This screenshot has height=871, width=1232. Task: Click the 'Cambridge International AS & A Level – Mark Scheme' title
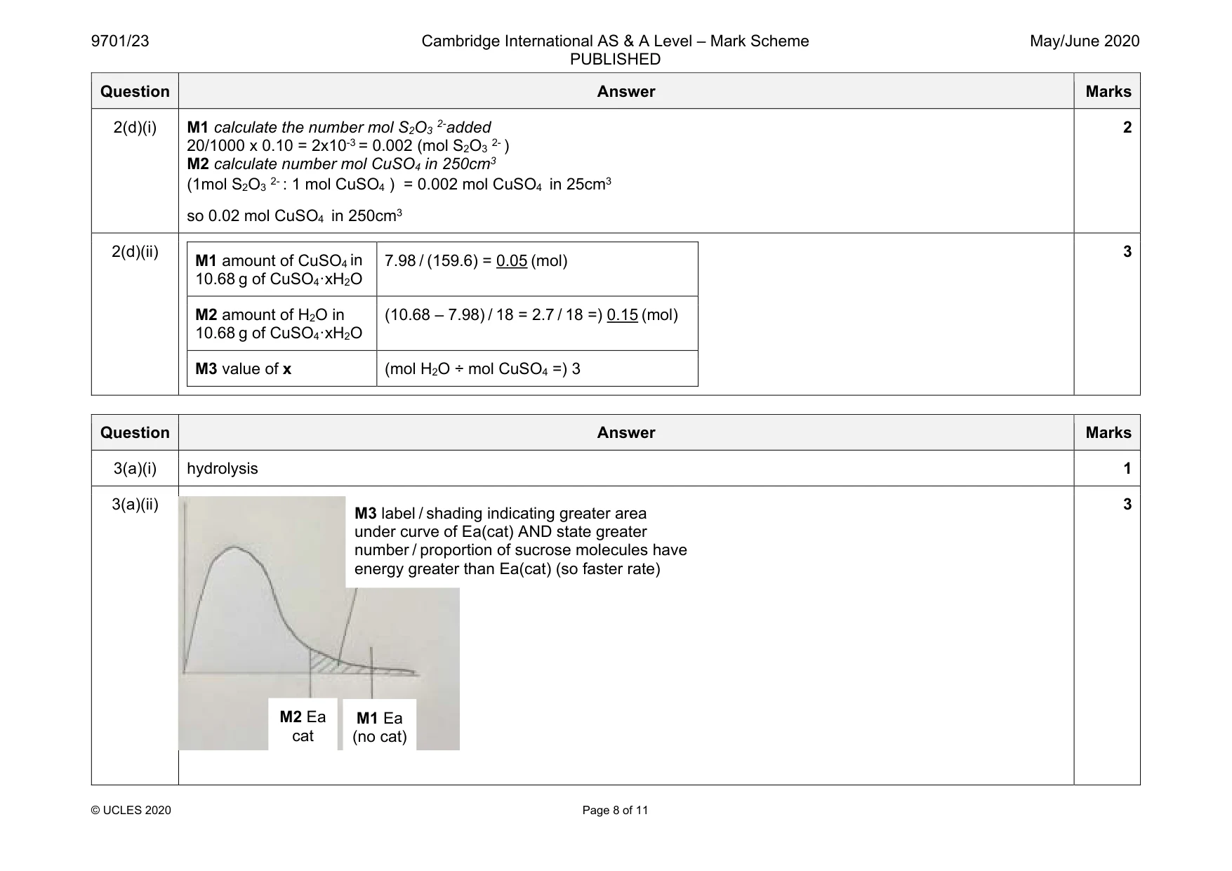tap(615, 41)
